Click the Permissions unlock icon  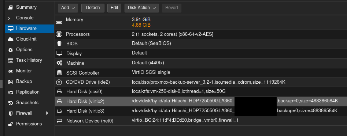coord(11,124)
